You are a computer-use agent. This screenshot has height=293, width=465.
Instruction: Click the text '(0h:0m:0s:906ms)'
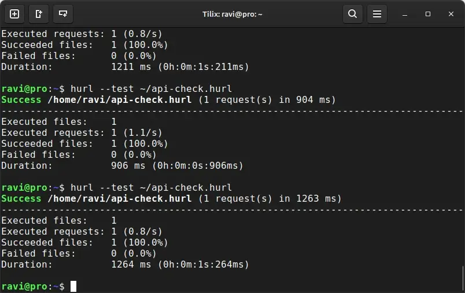pos(197,165)
